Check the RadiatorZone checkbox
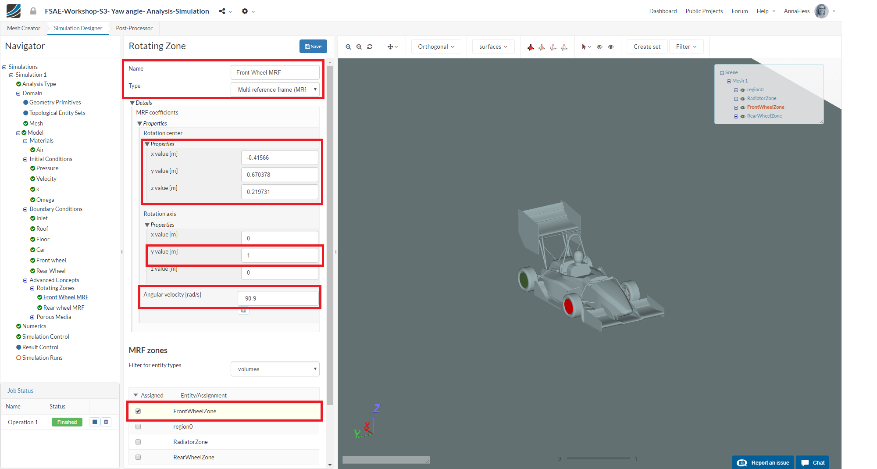The height and width of the screenshot is (469, 877). pyautogui.click(x=138, y=442)
